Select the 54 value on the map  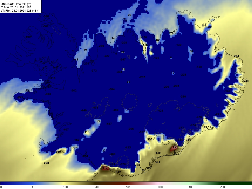click(x=113, y=38)
